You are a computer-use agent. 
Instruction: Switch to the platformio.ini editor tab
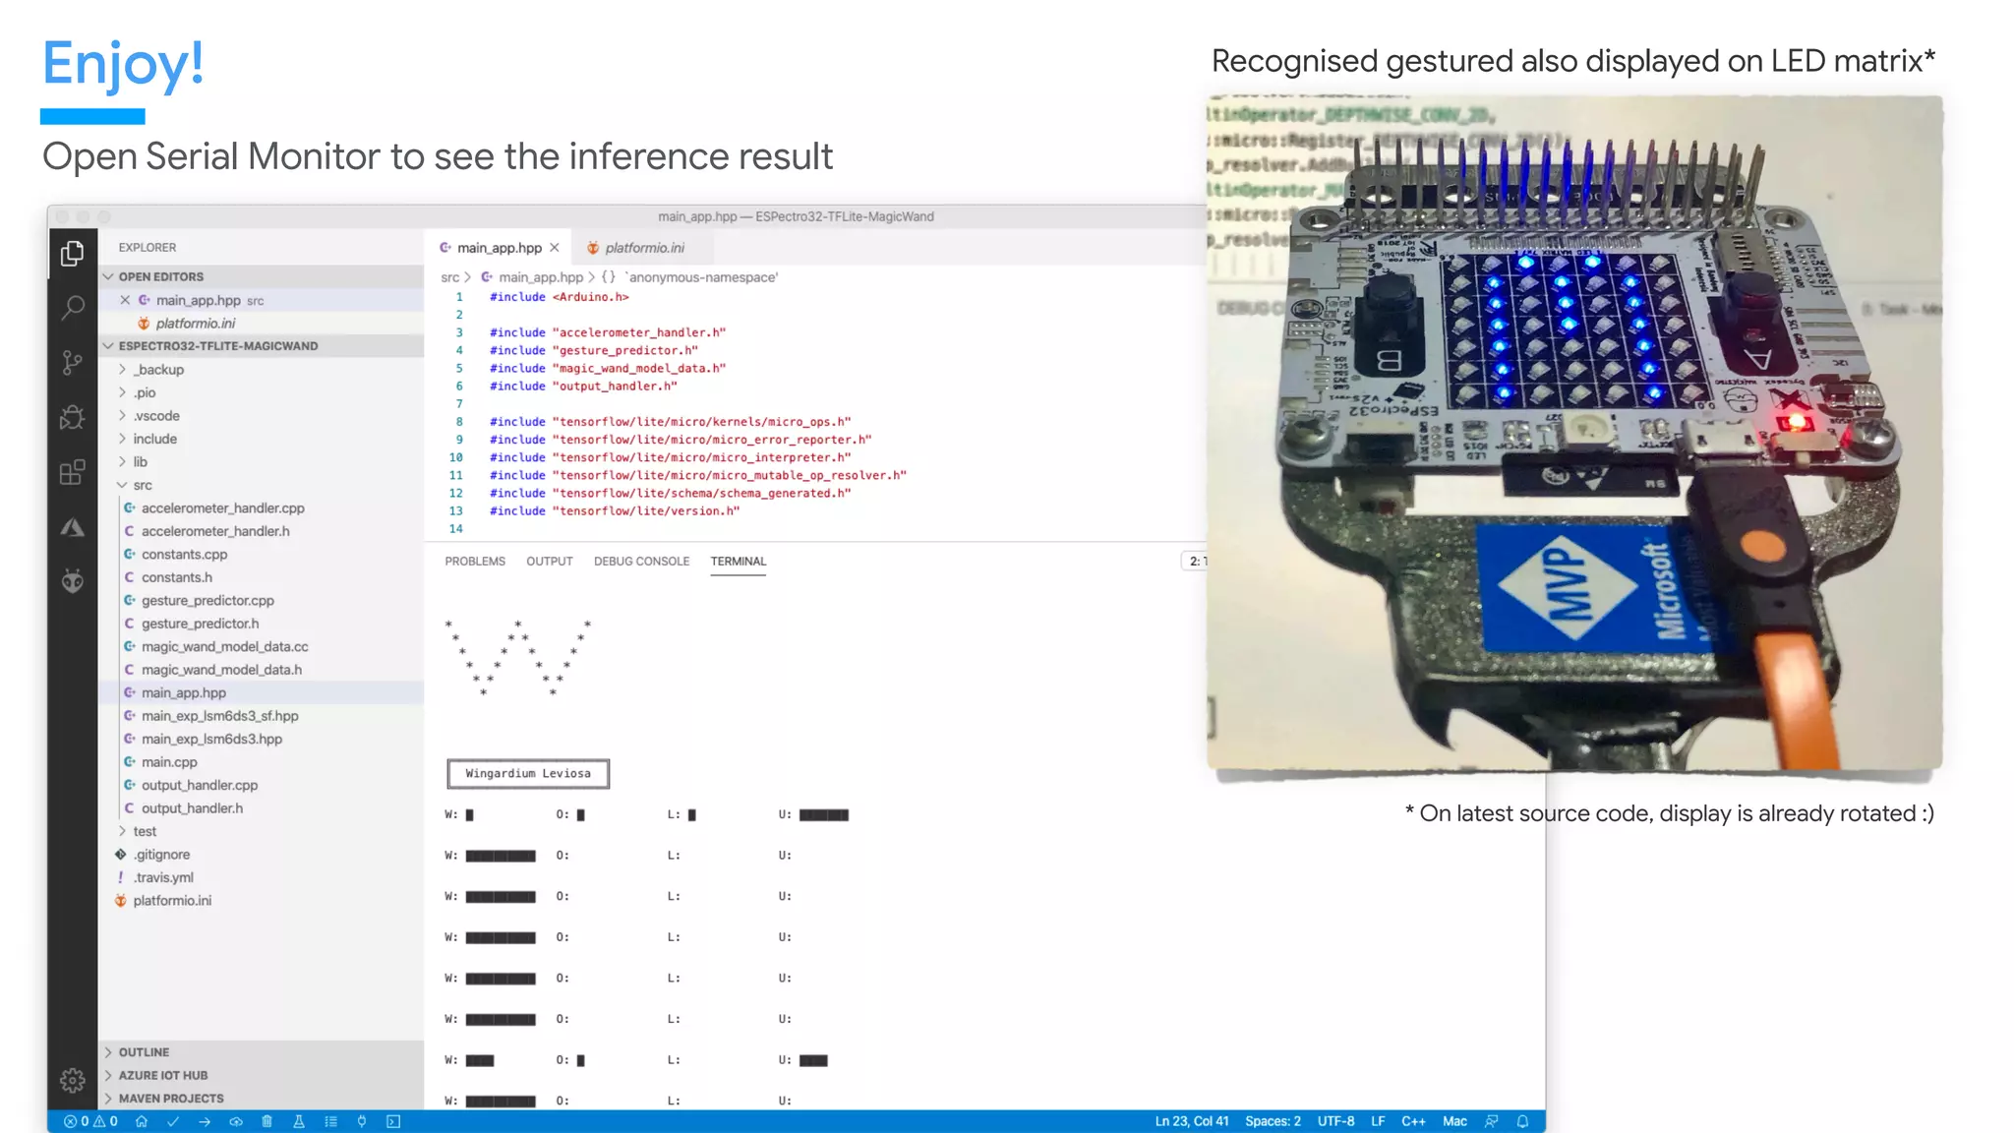tap(644, 248)
